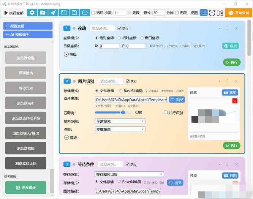Choose 浏览器点击 action

[26, 103]
